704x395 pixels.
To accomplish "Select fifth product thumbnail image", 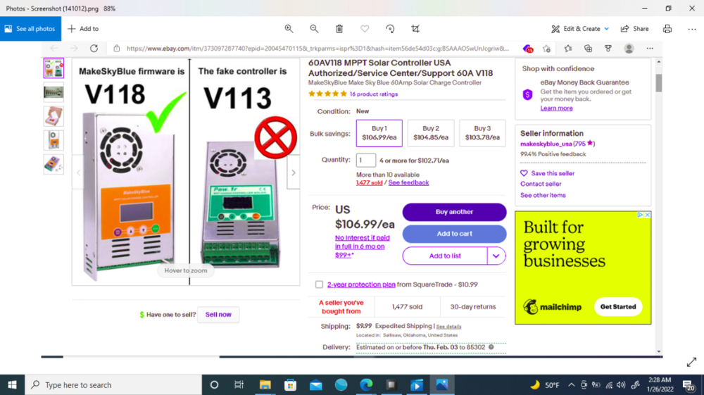I will 54,164.
